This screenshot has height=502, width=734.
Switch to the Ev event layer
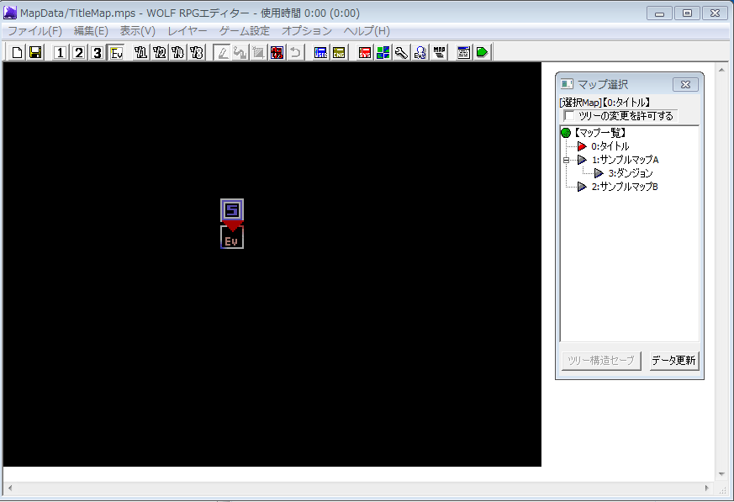[116, 52]
